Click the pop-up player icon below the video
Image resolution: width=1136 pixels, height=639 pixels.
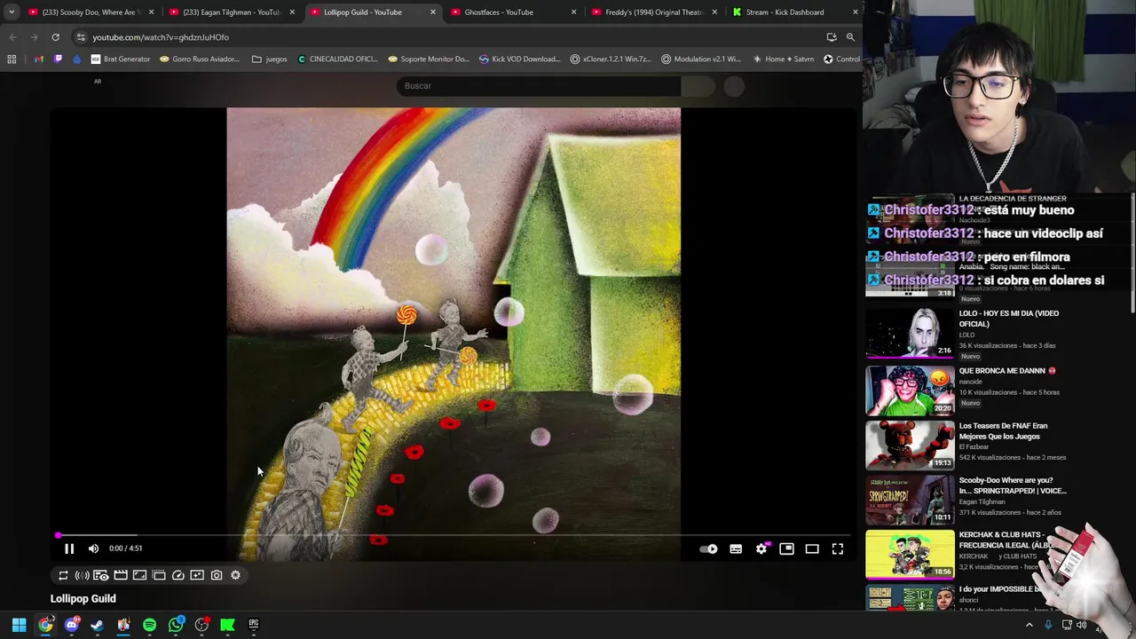(x=159, y=575)
